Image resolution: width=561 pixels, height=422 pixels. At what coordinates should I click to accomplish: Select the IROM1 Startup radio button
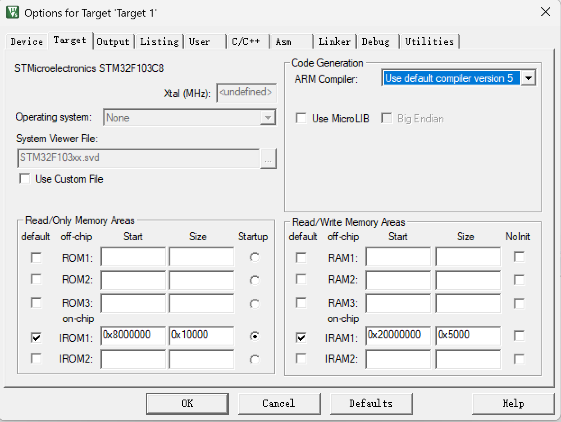tap(255, 336)
